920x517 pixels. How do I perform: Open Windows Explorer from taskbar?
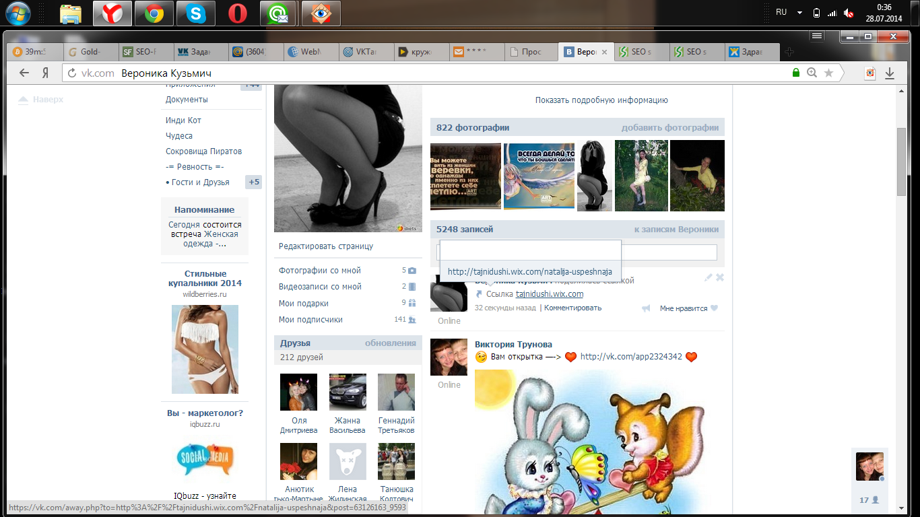tap(70, 13)
